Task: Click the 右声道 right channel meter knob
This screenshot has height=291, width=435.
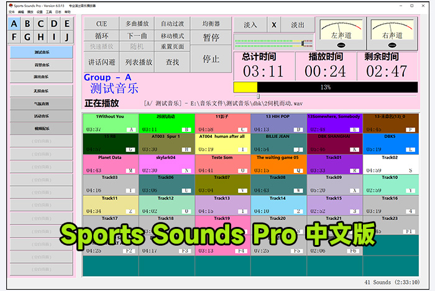Action: (x=392, y=45)
